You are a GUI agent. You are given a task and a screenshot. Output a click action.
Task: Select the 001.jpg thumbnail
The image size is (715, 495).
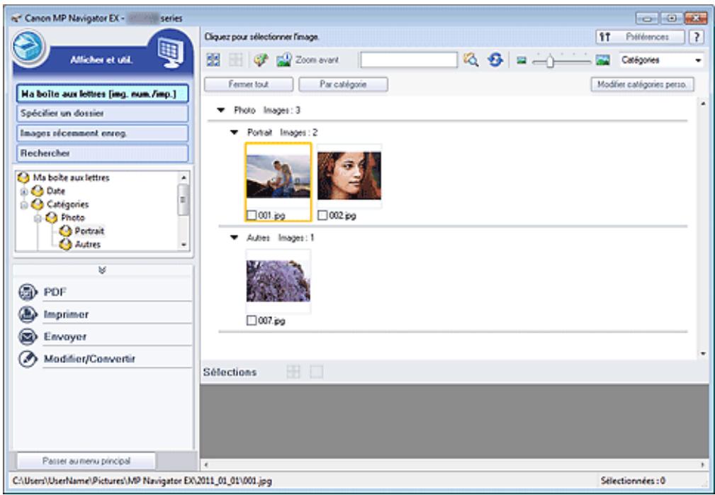pyautogui.click(x=278, y=176)
